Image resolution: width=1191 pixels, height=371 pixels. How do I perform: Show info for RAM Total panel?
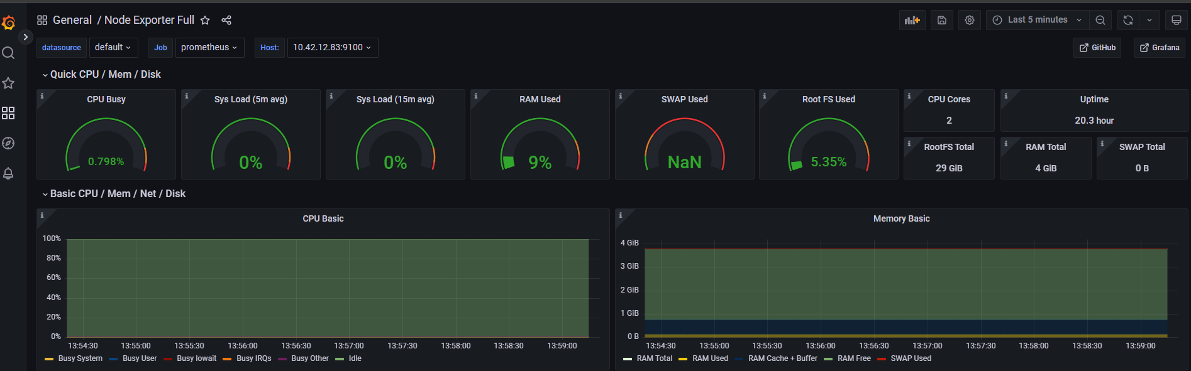pyautogui.click(x=1006, y=144)
